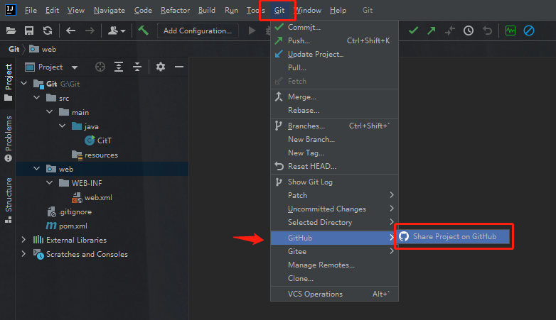
Task: Open the Selected Directory submenu
Action: pyautogui.click(x=334, y=222)
